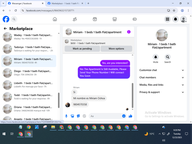Open the notifications bell in the top bar
Screen dimensions: 192x144
[175, 19]
